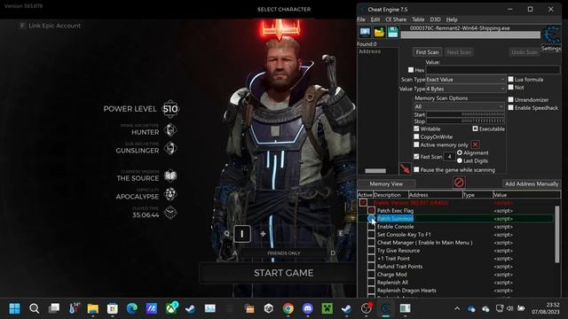The image size is (568, 319).
Task: Click the Power Level 510 badge
Action: (170, 109)
